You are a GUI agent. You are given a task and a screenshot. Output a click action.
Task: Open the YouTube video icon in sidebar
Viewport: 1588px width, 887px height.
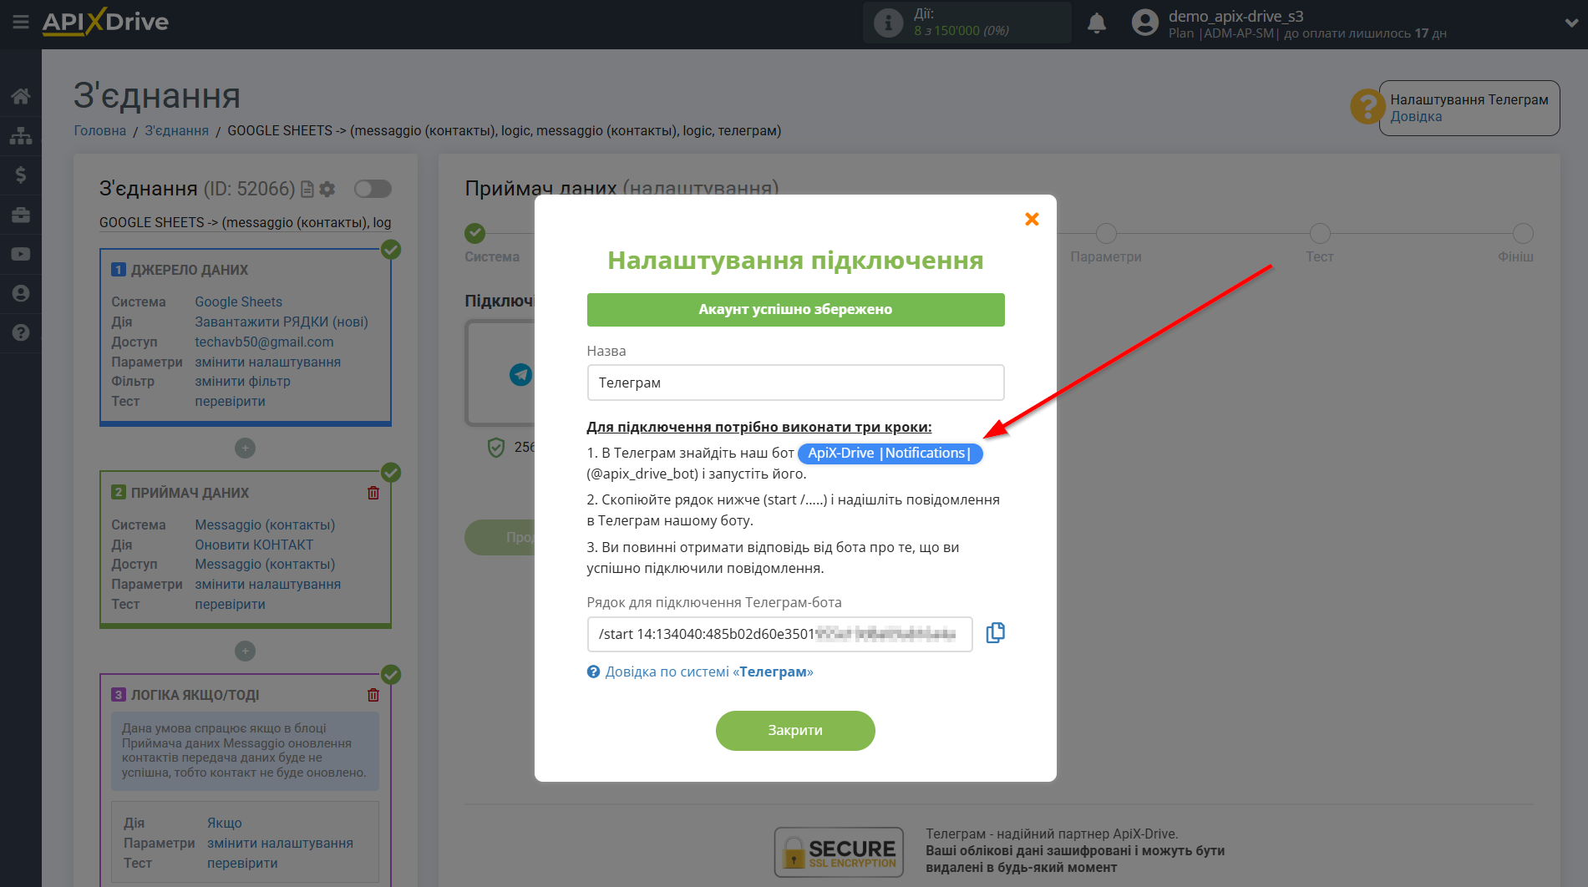21,254
